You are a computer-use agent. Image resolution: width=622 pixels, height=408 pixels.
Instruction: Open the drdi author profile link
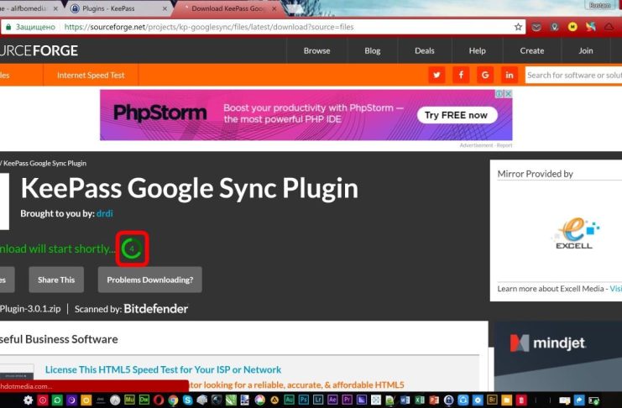tap(105, 213)
